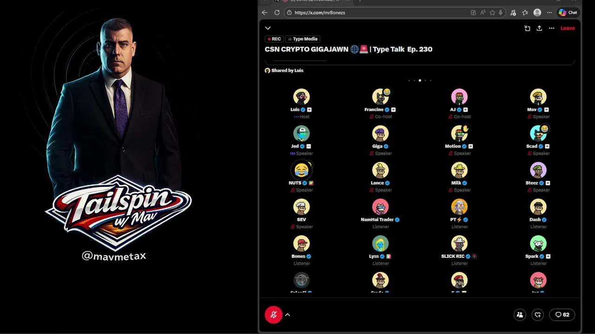The height and width of the screenshot is (334, 595).
Task: Click the 'NamHai Trader' name text
Action: pos(377,219)
